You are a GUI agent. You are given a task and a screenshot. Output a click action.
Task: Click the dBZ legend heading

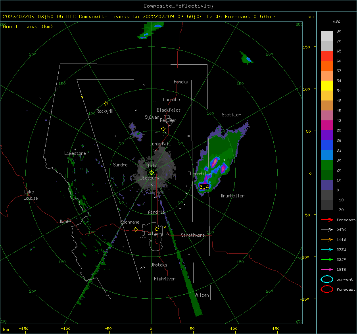tap(336, 21)
